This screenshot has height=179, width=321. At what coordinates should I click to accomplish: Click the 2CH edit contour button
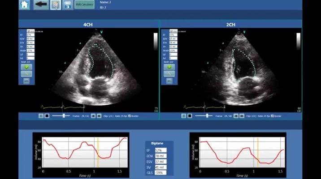coord(169,73)
